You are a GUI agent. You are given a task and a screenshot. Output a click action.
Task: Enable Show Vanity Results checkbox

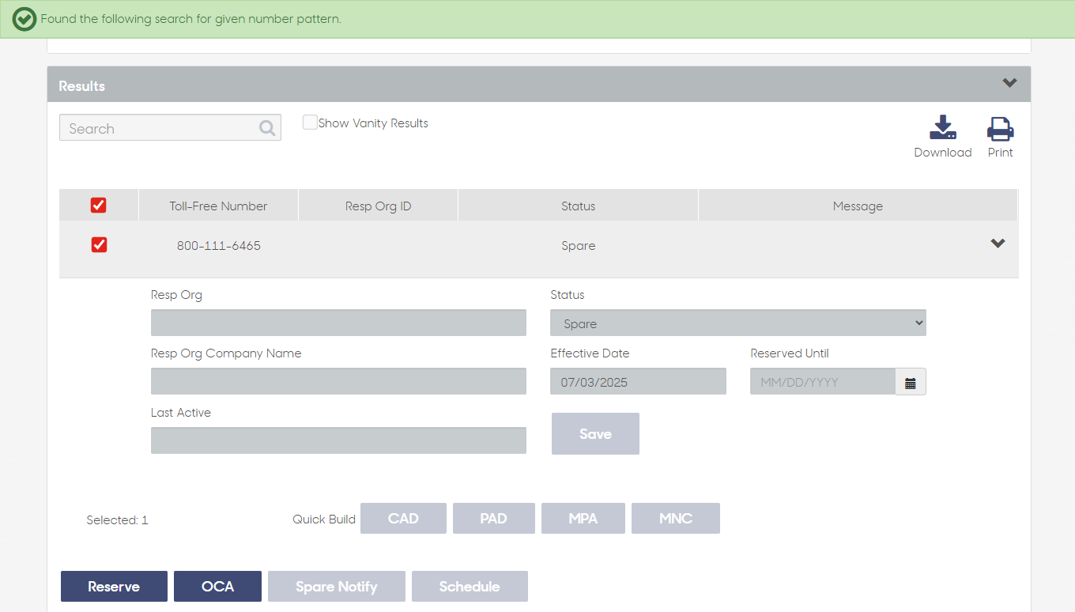pos(310,123)
